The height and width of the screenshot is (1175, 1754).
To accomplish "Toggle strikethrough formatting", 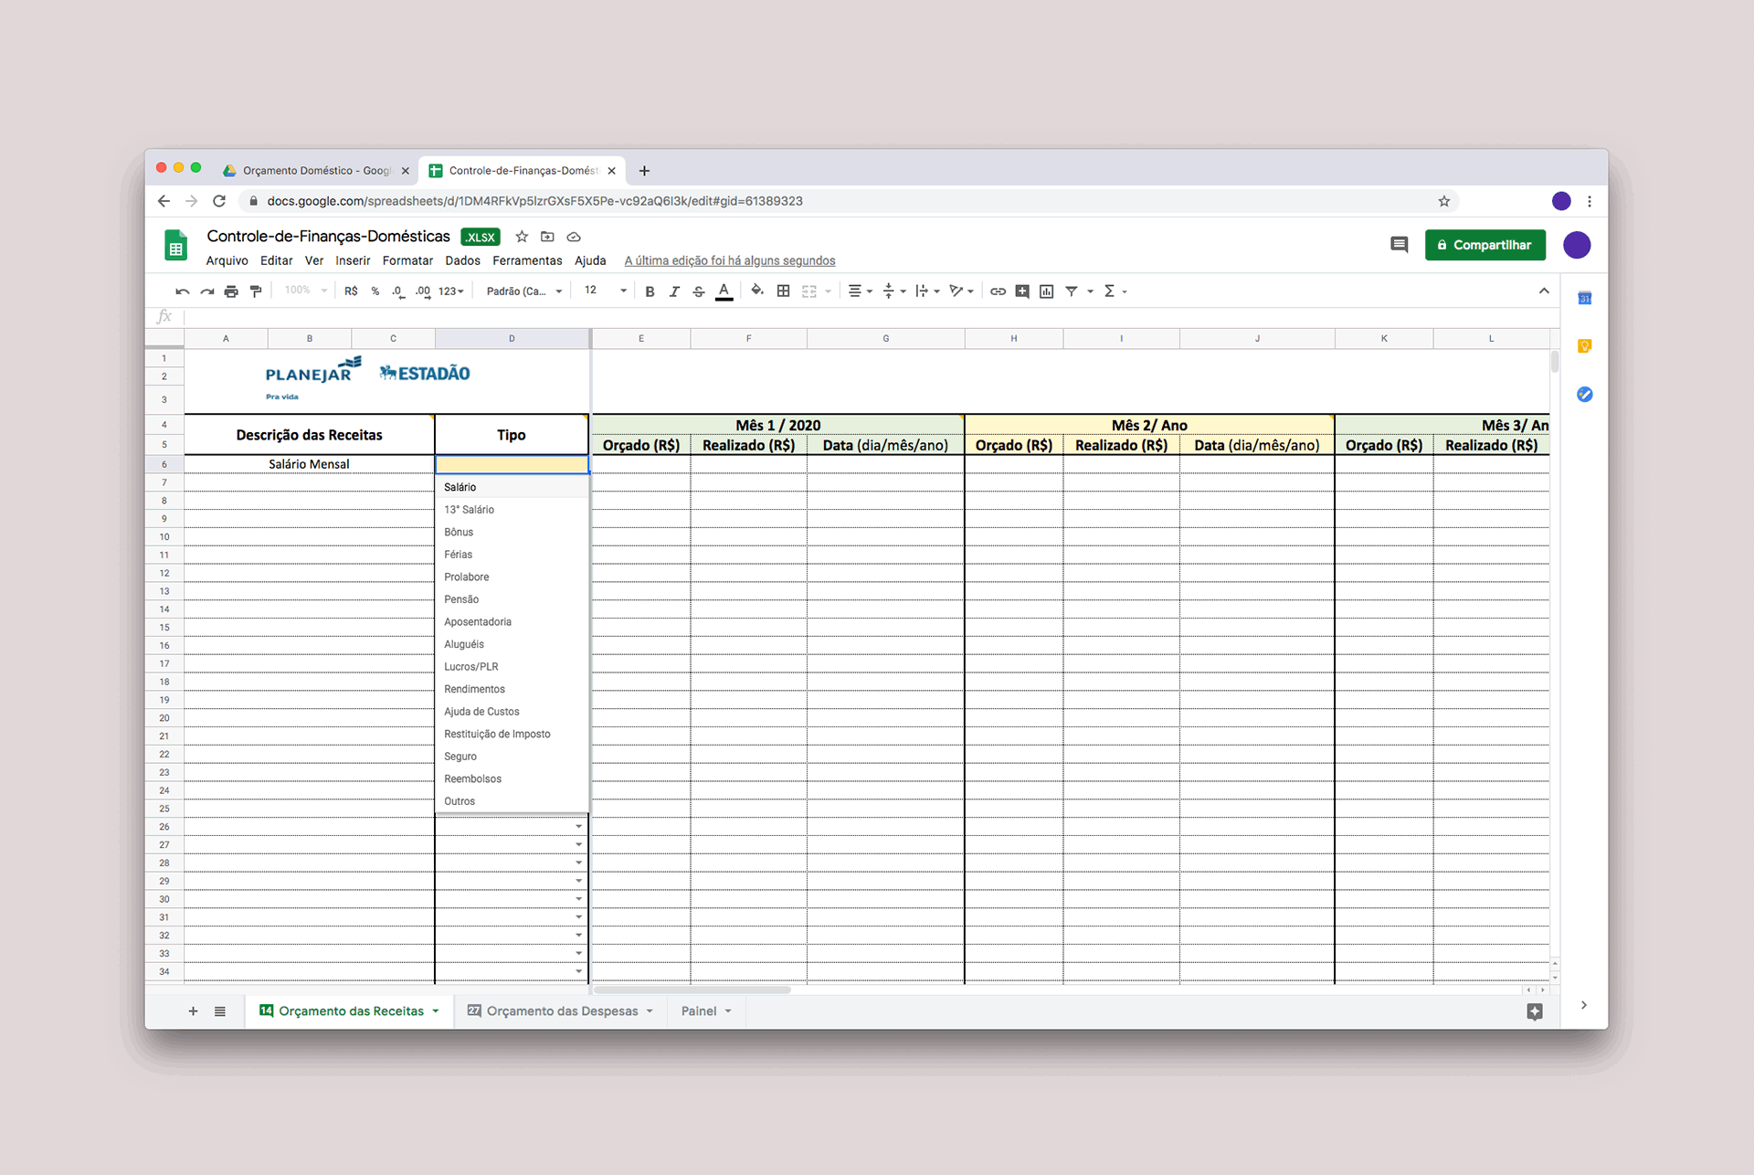I will pos(699,291).
